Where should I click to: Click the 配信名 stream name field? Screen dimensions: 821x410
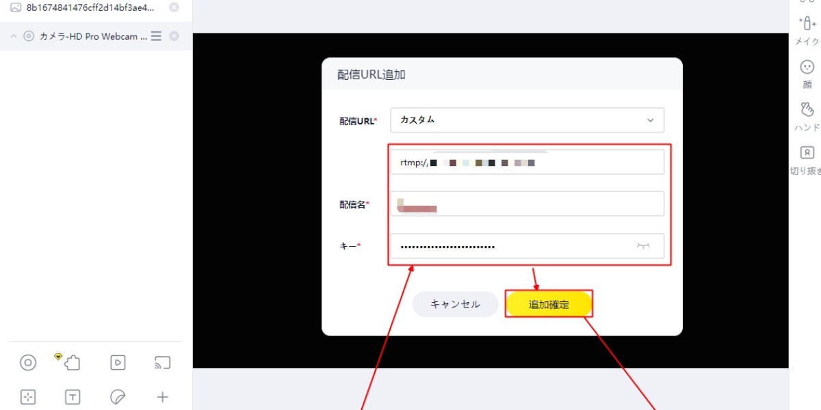[527, 203]
